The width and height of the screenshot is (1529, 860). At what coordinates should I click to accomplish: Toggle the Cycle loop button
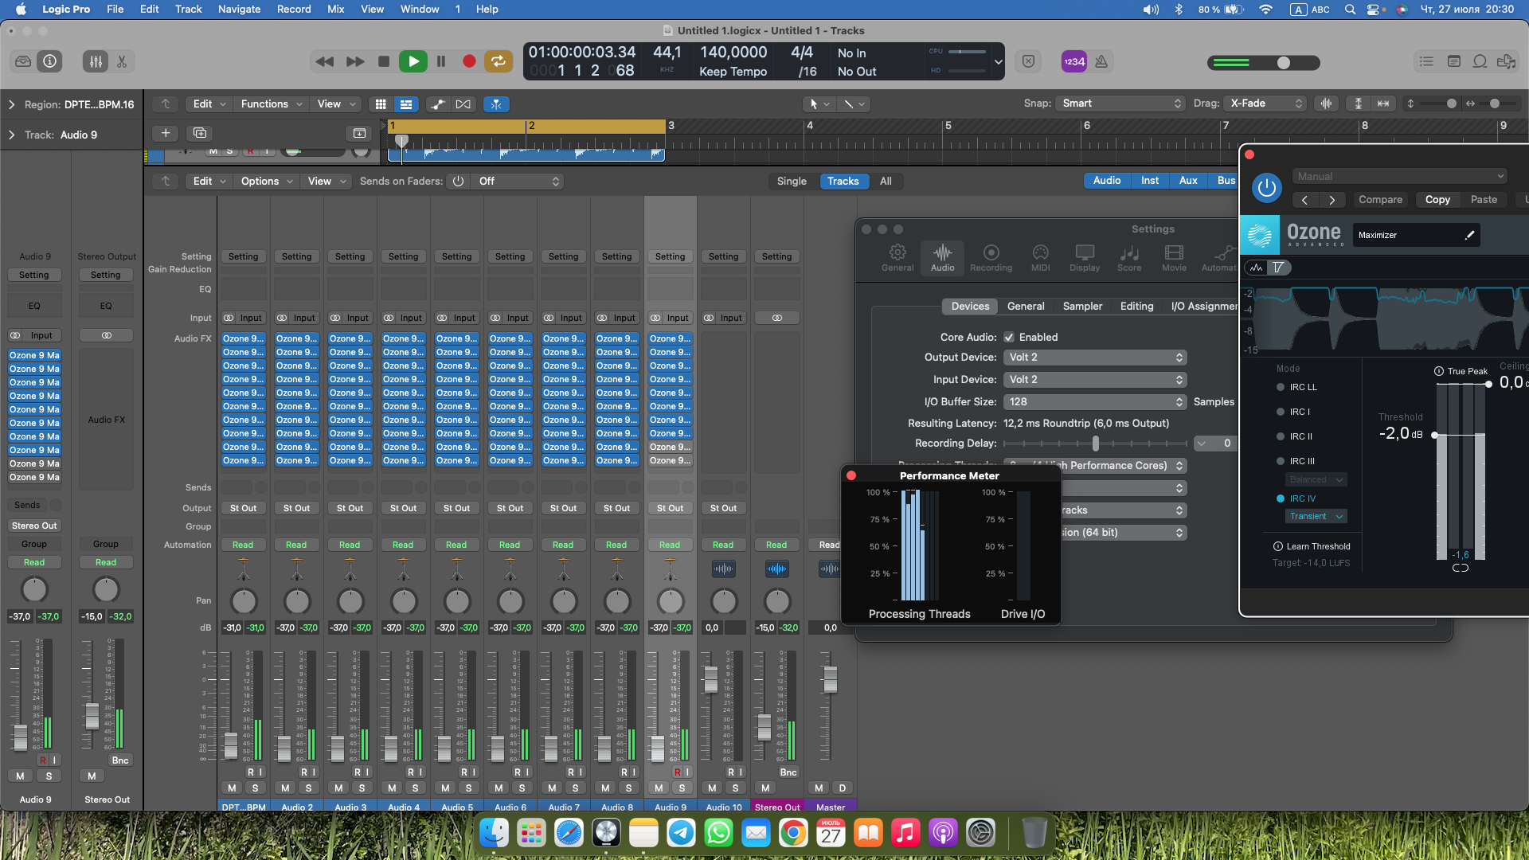click(x=498, y=61)
